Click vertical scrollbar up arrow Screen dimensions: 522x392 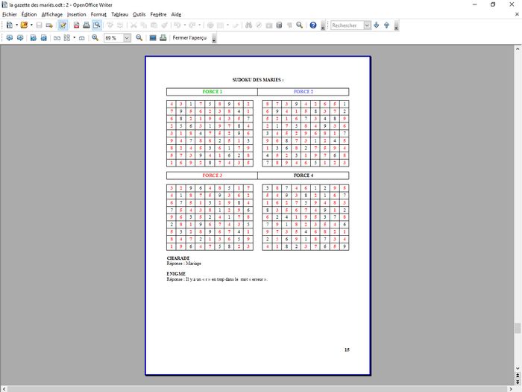518,49
